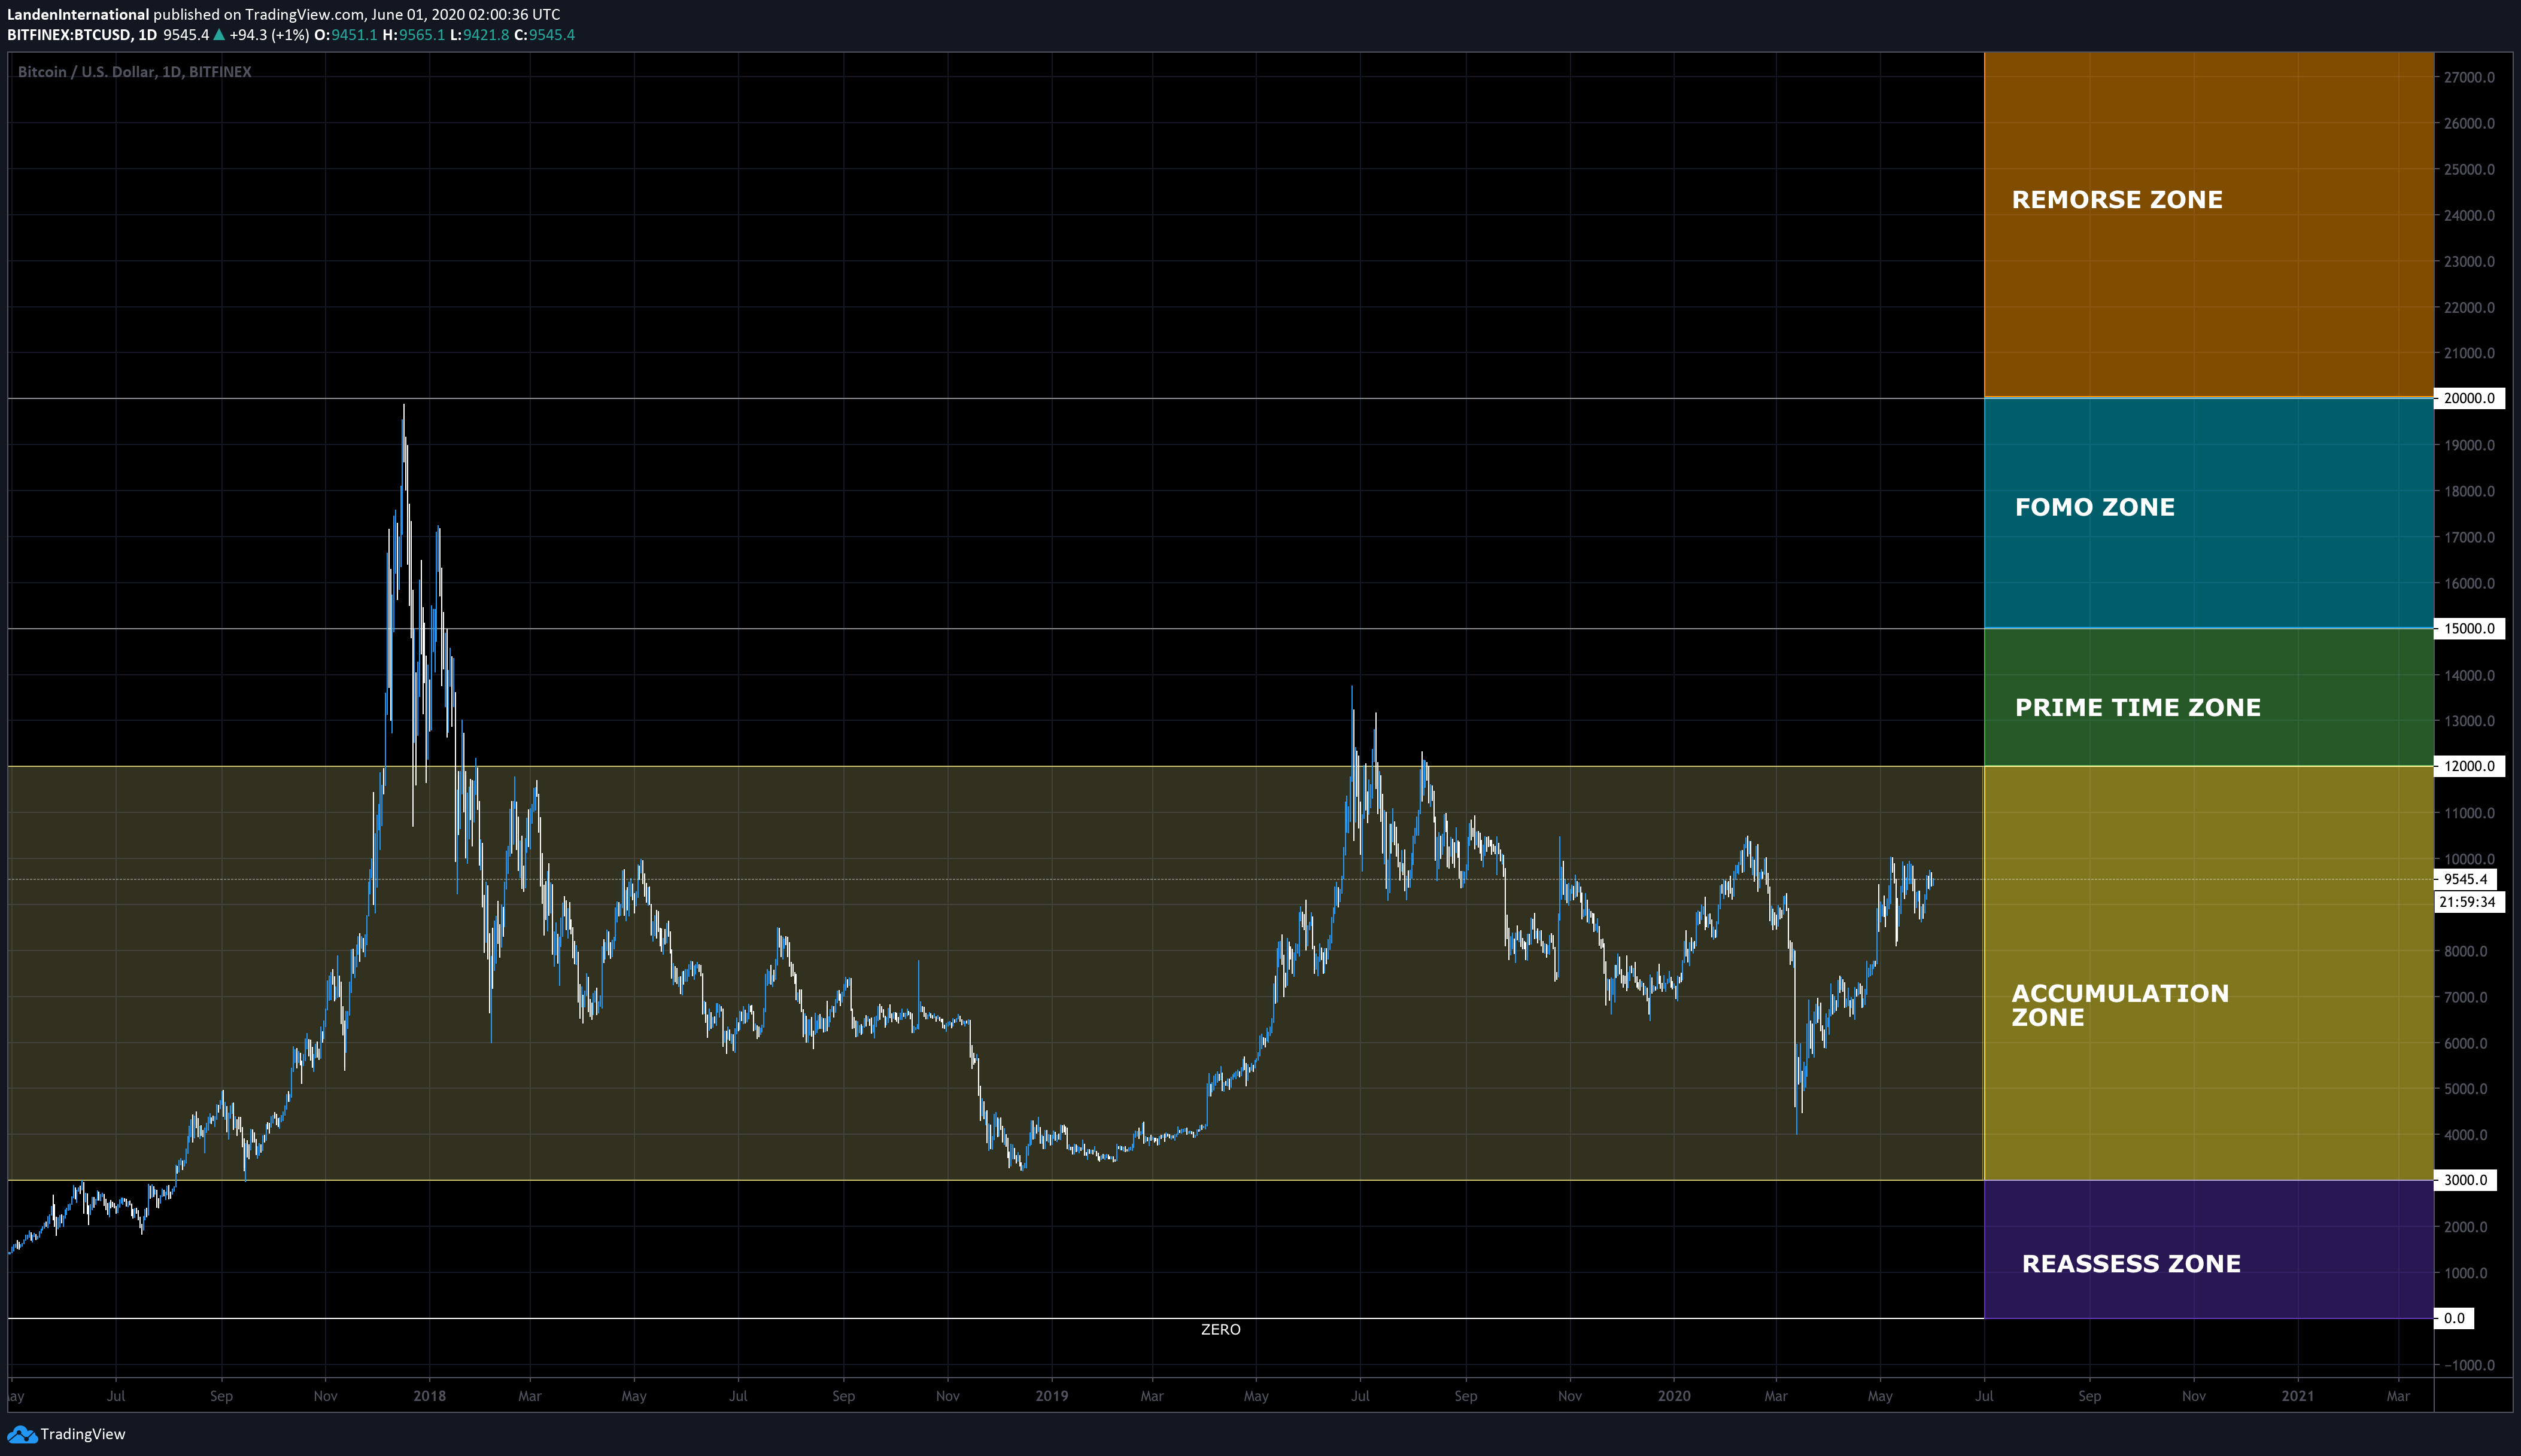Click the 2019 label on time axis
This screenshot has height=1456, width=2521.
[x=1052, y=1396]
